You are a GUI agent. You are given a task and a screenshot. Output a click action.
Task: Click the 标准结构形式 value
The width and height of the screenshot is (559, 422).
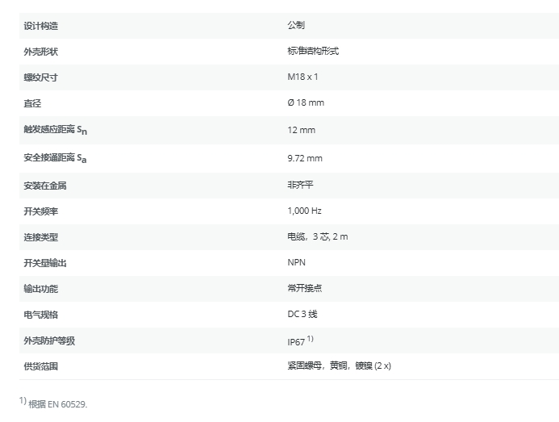313,52
